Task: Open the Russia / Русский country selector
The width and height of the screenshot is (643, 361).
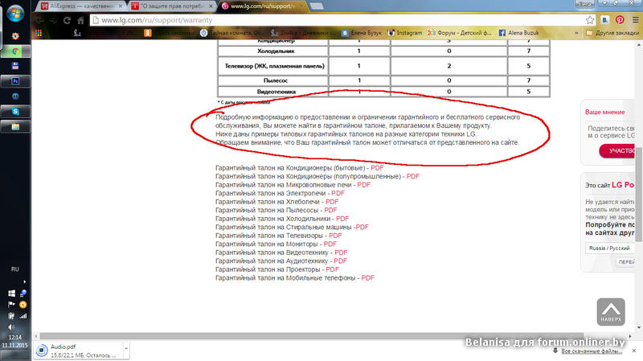Action: click(609, 248)
